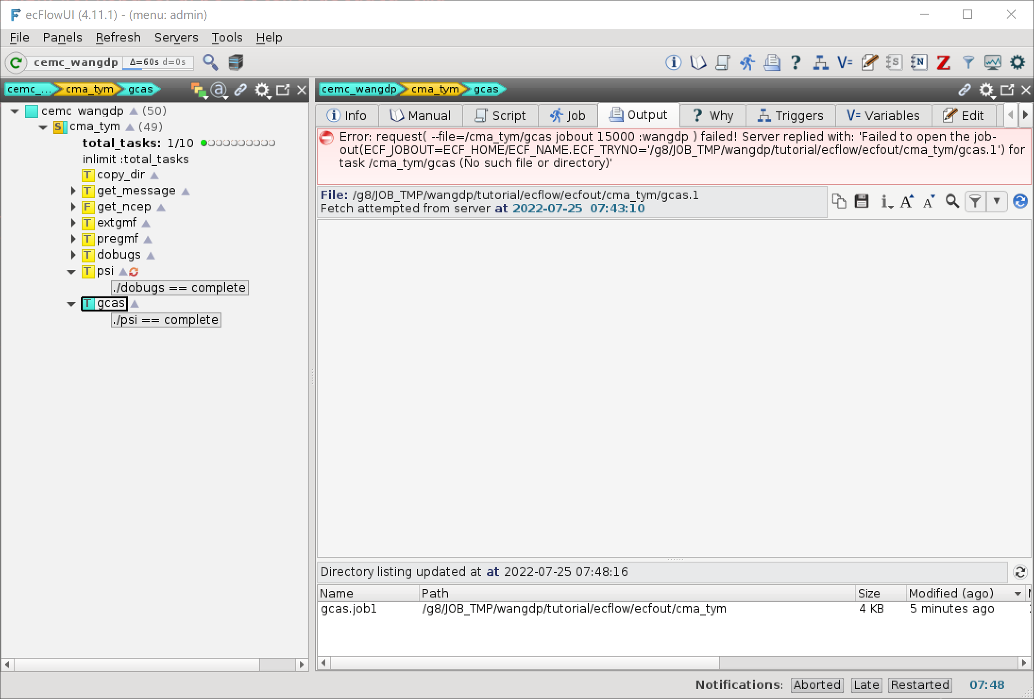Expand the get_ncep family
This screenshot has width=1034, height=699.
pyautogui.click(x=73, y=207)
